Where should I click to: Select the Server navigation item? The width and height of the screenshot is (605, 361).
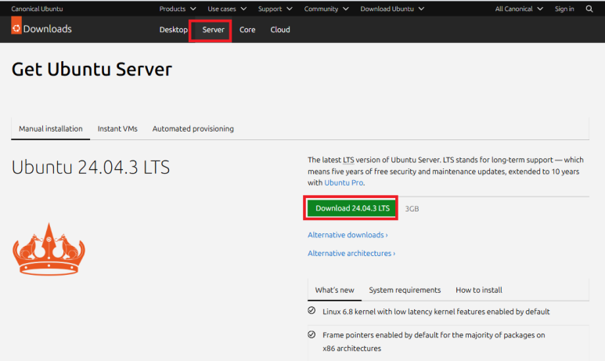(213, 30)
